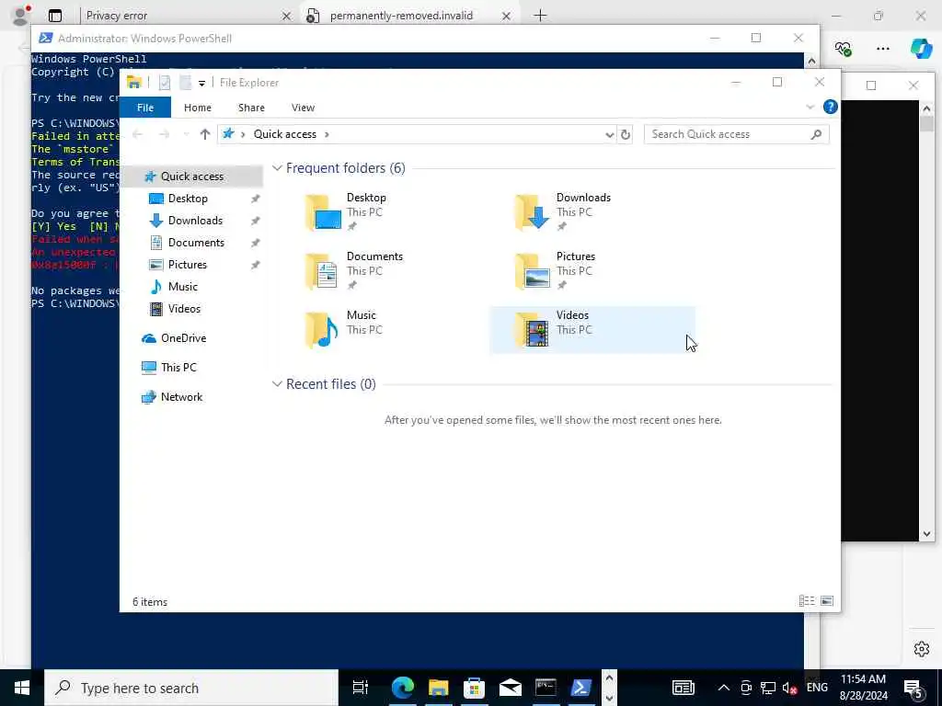The image size is (942, 706).
Task: Select Desktop in the navigation pane
Action: coord(188,199)
